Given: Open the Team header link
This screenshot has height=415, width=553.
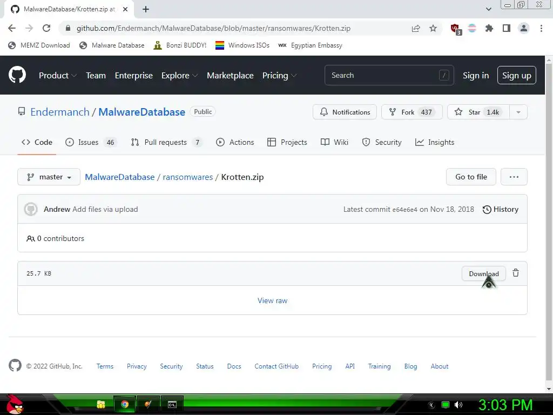Looking at the screenshot, I should coord(96,76).
